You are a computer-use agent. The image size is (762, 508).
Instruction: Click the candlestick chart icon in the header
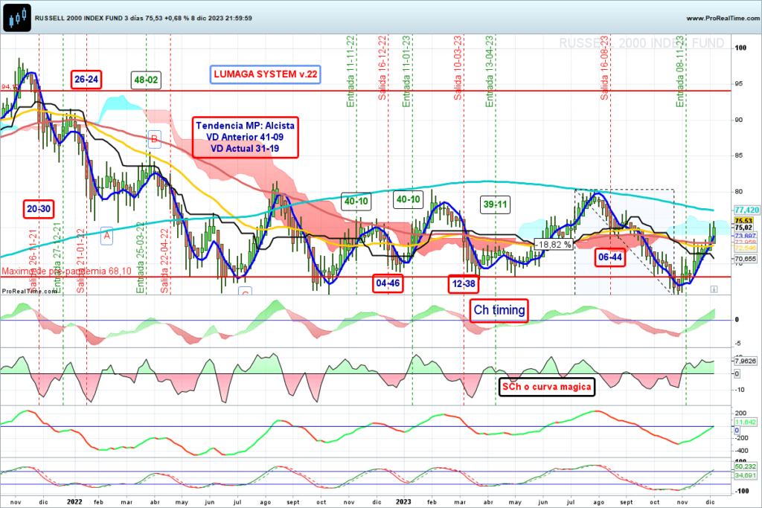(18, 18)
